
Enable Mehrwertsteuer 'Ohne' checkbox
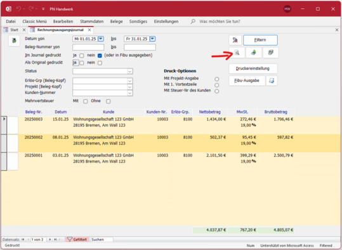[108, 102]
